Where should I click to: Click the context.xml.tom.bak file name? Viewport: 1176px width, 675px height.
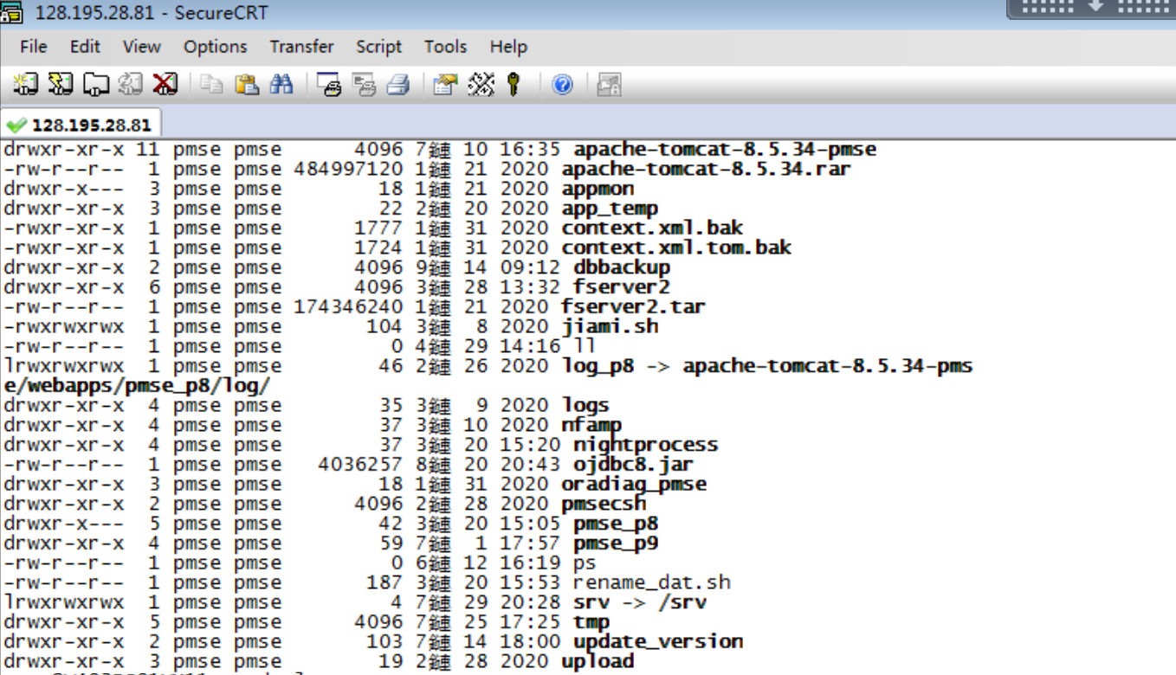pos(676,247)
